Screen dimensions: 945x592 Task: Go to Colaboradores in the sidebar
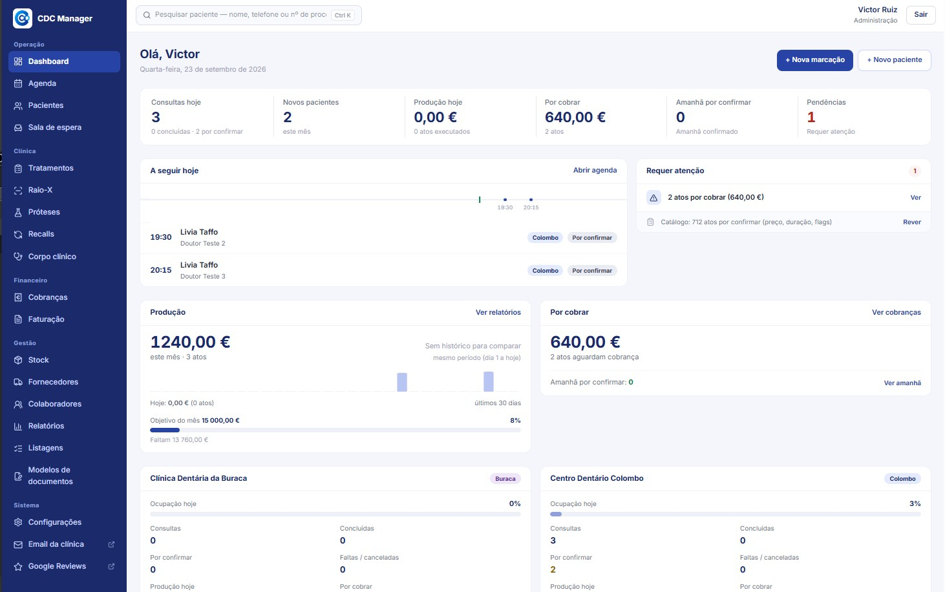64,404
